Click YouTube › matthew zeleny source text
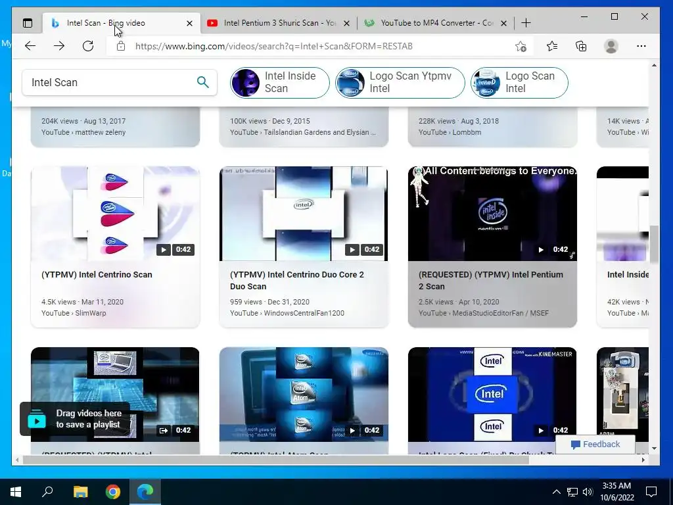This screenshot has width=673, height=505. (x=83, y=132)
